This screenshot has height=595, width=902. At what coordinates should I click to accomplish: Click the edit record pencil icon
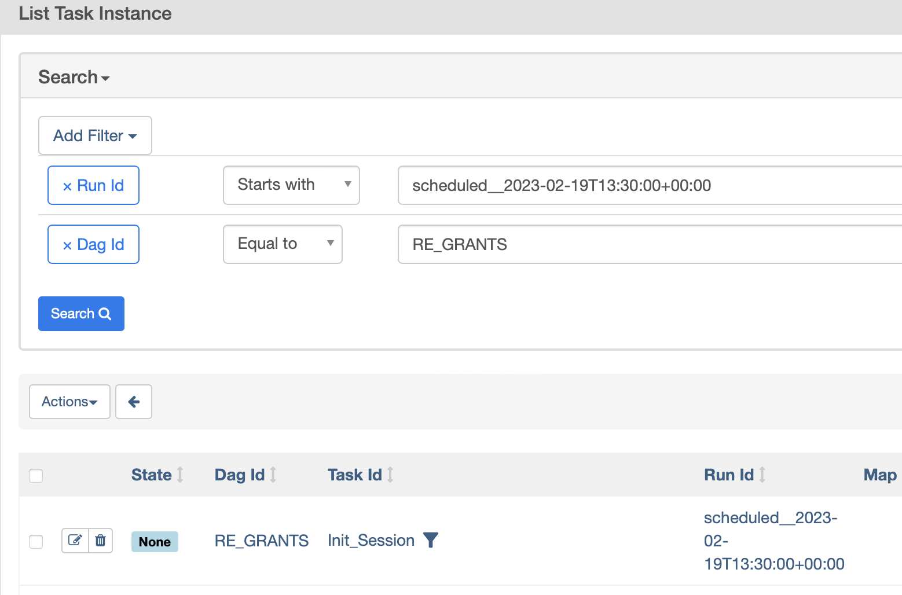coord(75,541)
